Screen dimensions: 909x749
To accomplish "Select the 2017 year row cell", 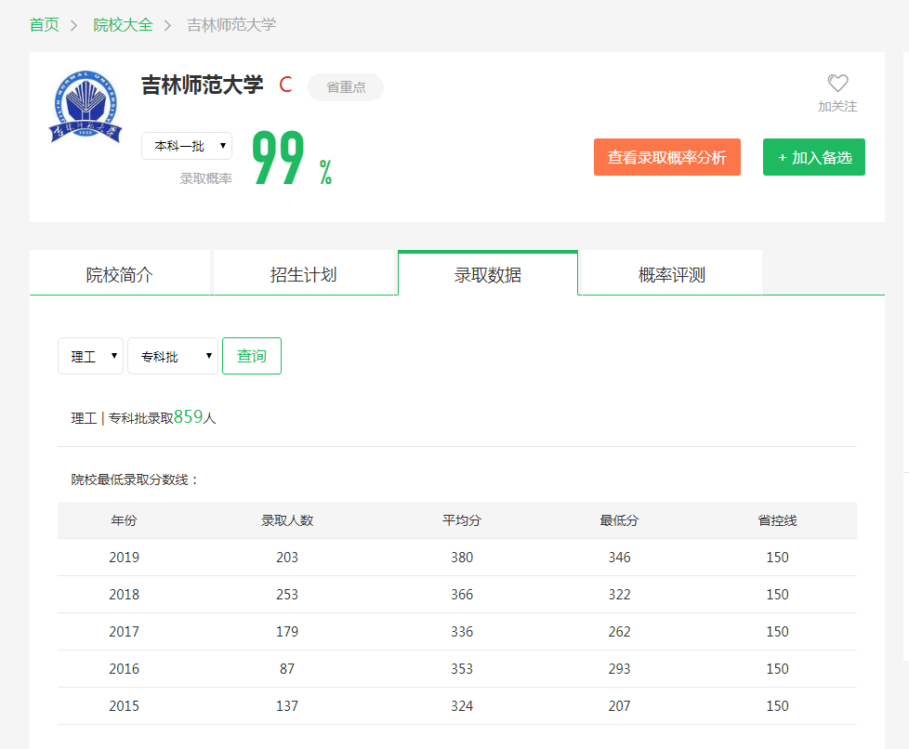I will click(x=124, y=631).
